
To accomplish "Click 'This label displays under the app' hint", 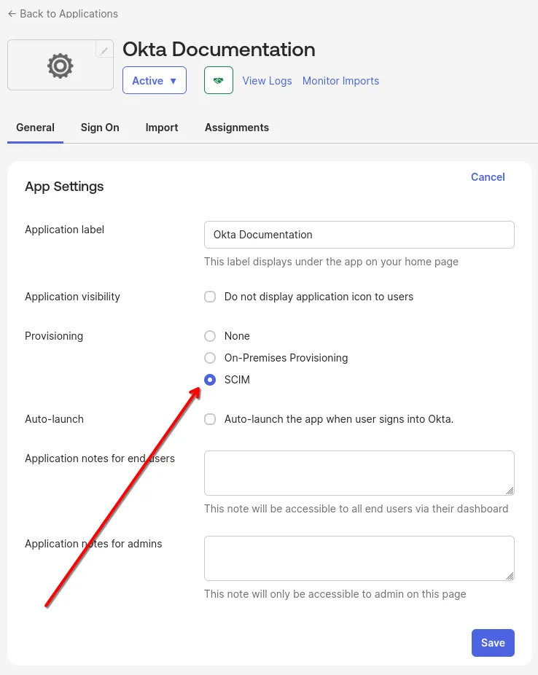I will (x=331, y=262).
